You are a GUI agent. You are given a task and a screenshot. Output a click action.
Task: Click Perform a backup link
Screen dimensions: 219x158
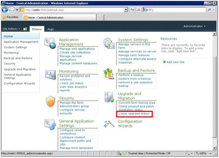click(131, 75)
